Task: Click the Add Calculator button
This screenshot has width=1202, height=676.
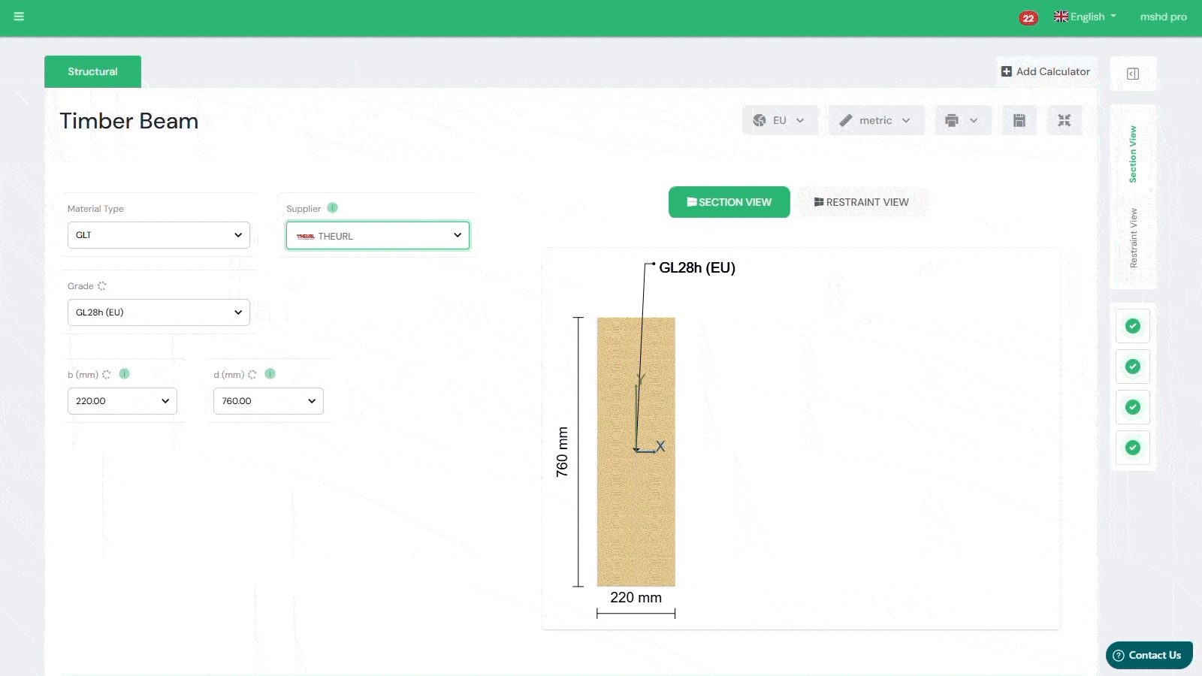Action: 1045,71
